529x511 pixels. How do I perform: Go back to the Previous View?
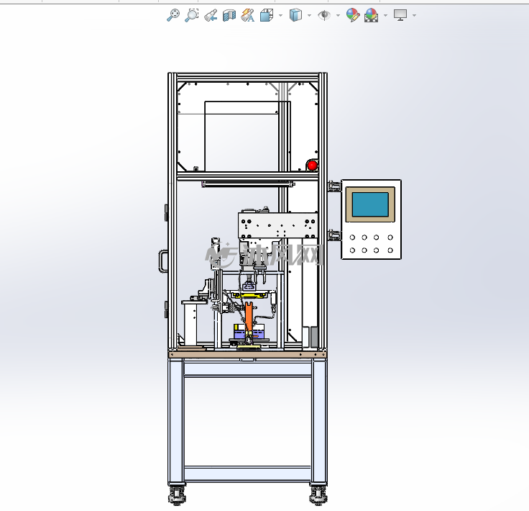coord(211,16)
